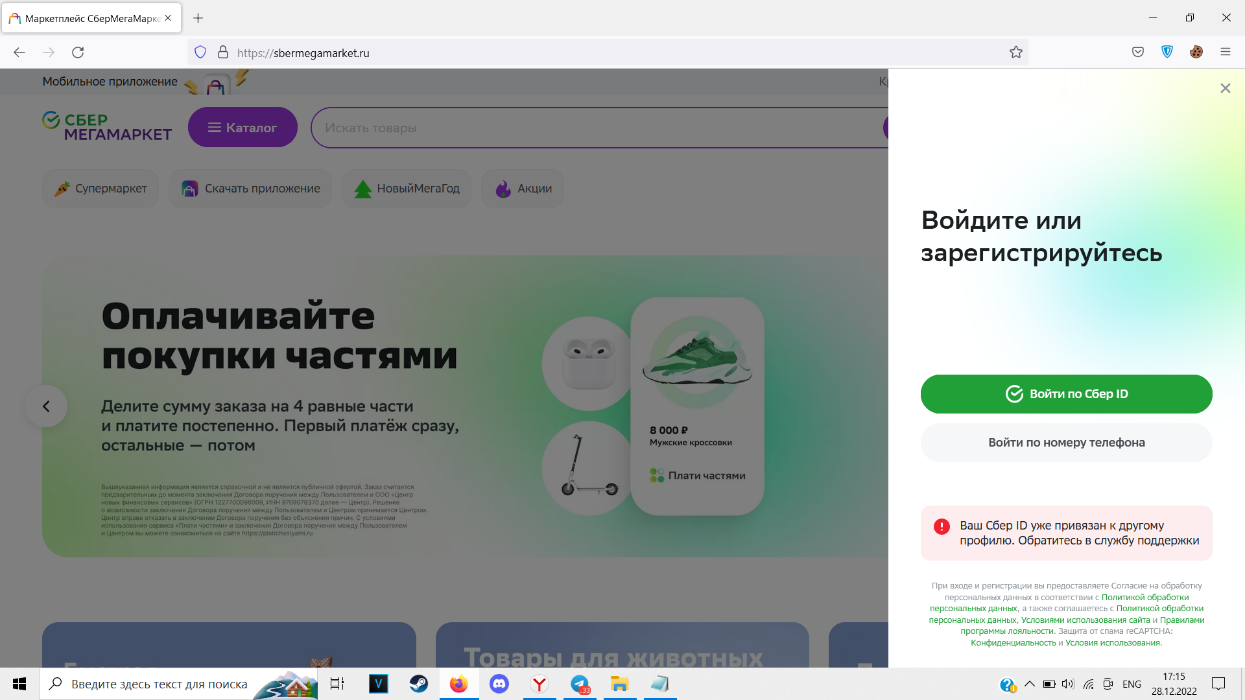Open reCAPTCHA Условия использования link
Image resolution: width=1245 pixels, height=700 pixels.
1113,643
